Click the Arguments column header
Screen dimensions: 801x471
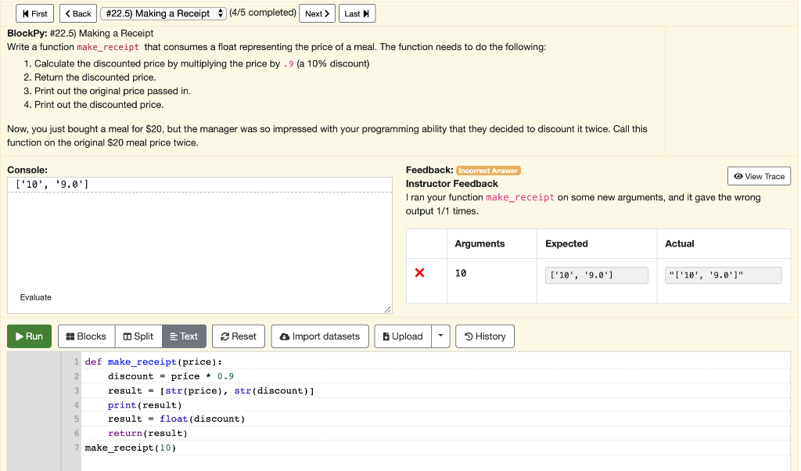(x=480, y=243)
